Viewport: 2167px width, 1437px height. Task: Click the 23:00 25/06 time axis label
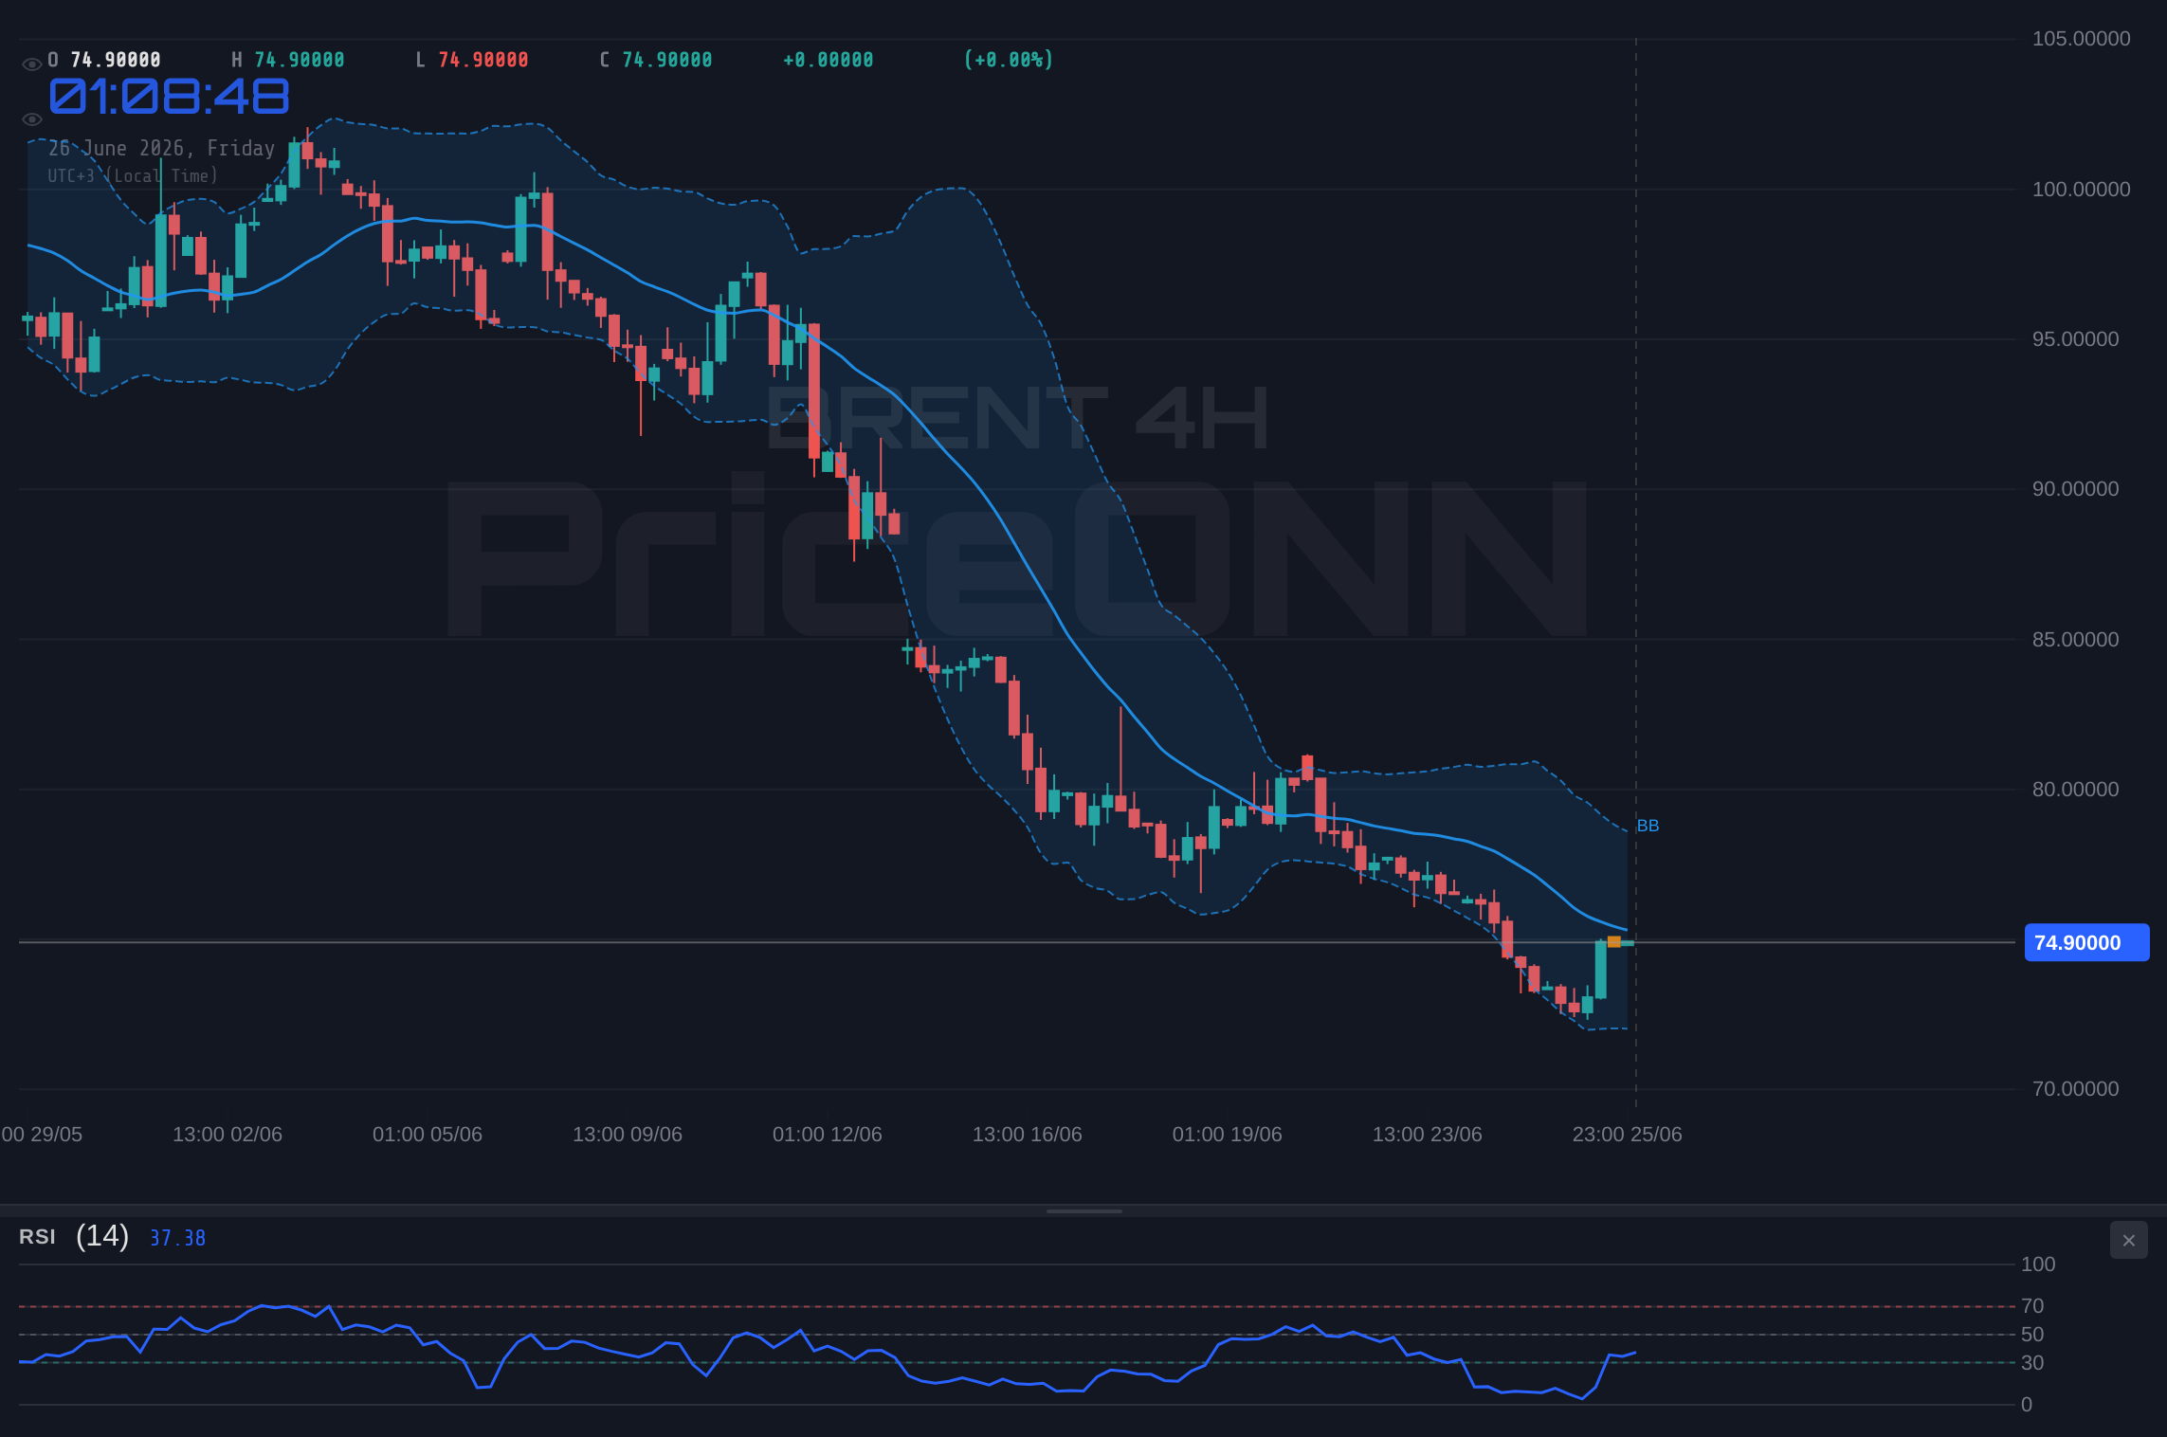coord(1628,1135)
